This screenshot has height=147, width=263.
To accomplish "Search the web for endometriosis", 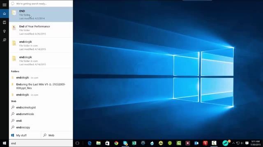I will 41,114.
